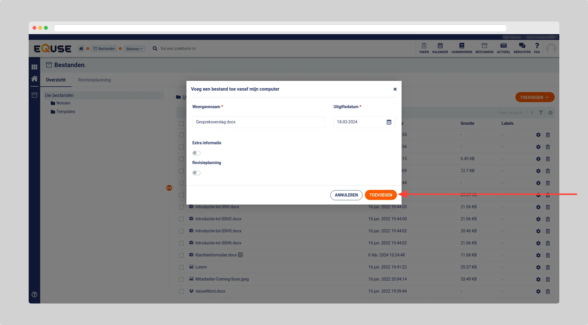Enable the Revisieplanning toggle in dialog
The width and height of the screenshot is (588, 325).
(196, 173)
